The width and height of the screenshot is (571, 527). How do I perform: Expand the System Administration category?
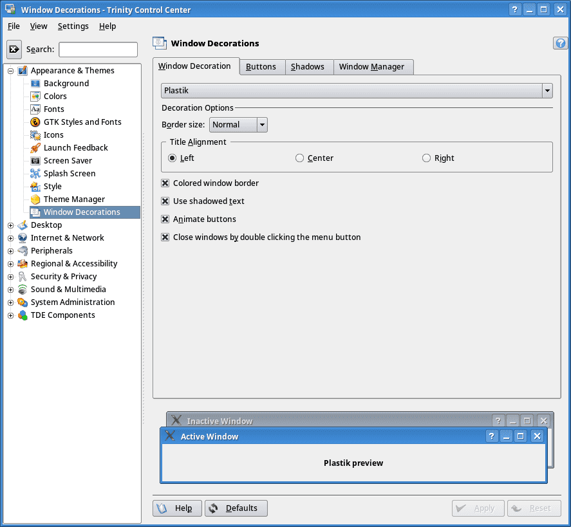pyautogui.click(x=10, y=303)
